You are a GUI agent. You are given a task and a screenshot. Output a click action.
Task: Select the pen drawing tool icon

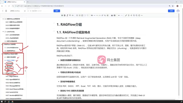tap(126, 15)
